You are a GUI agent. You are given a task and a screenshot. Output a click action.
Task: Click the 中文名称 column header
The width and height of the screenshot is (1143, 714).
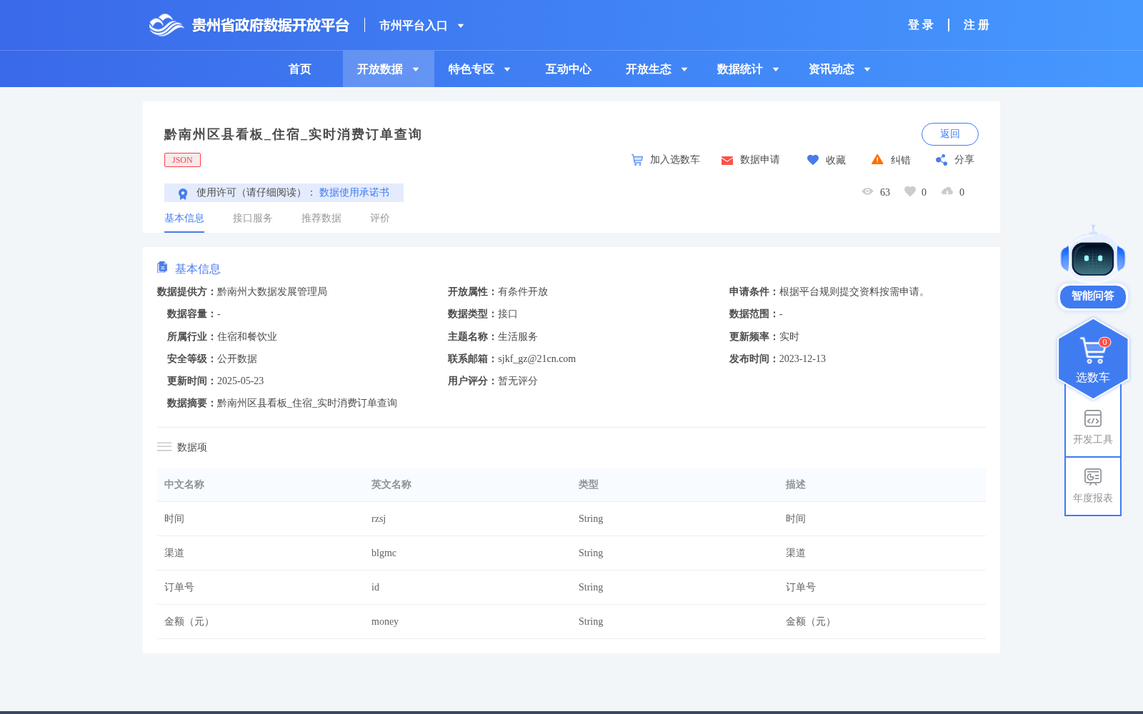[x=184, y=485]
